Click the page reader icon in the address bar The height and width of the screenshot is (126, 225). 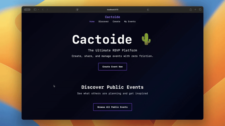[x=77, y=10]
